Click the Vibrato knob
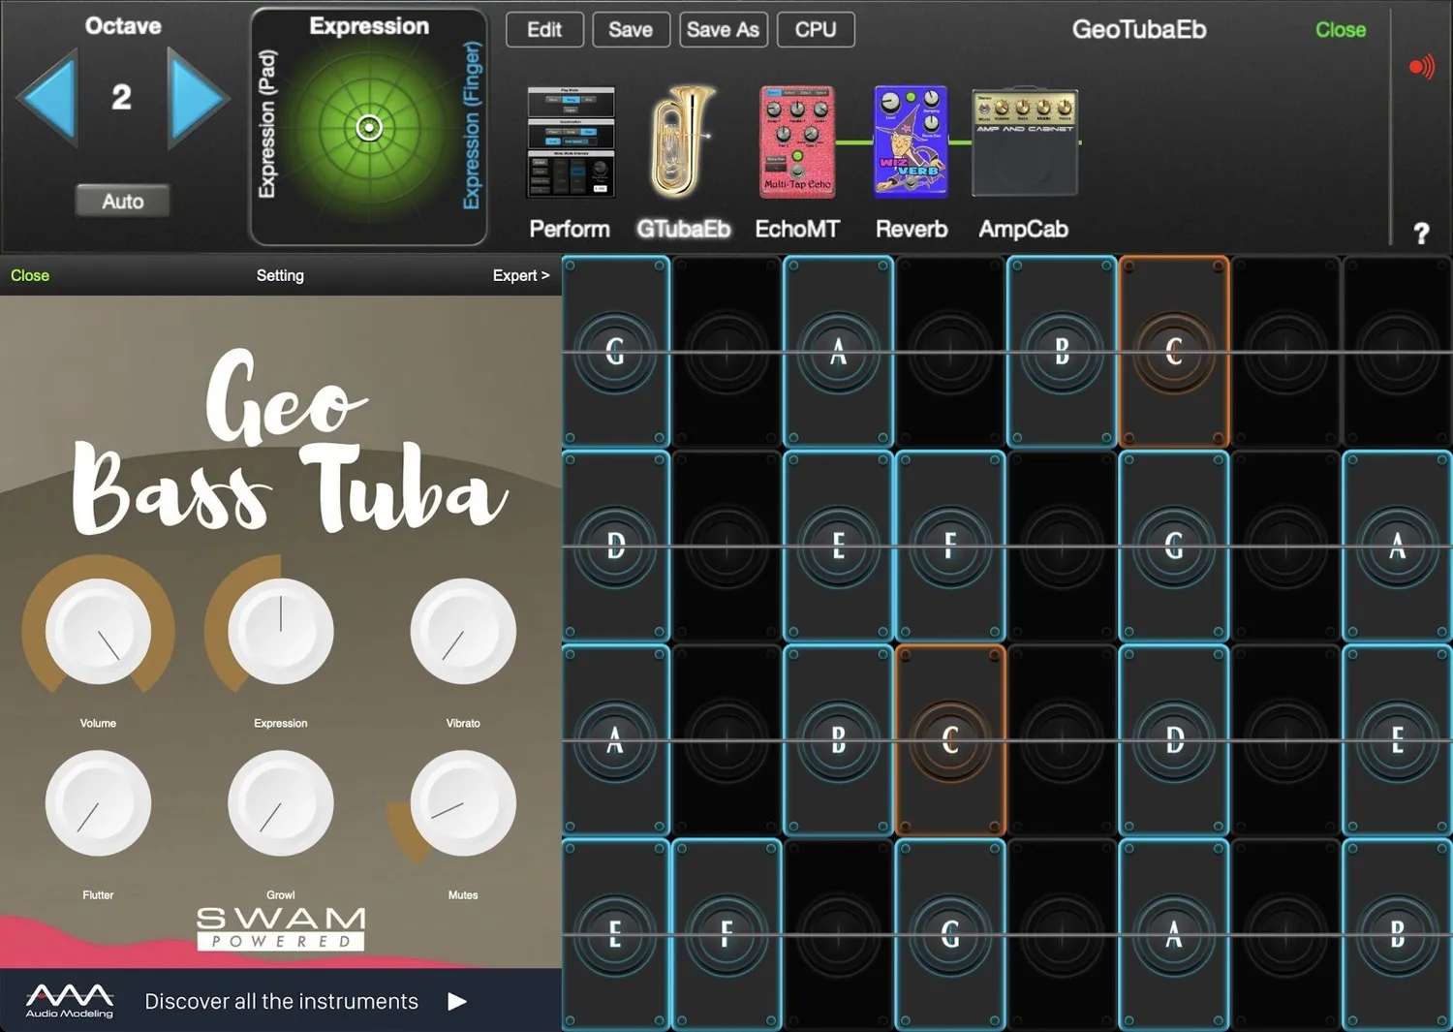This screenshot has height=1032, width=1453. tap(463, 631)
